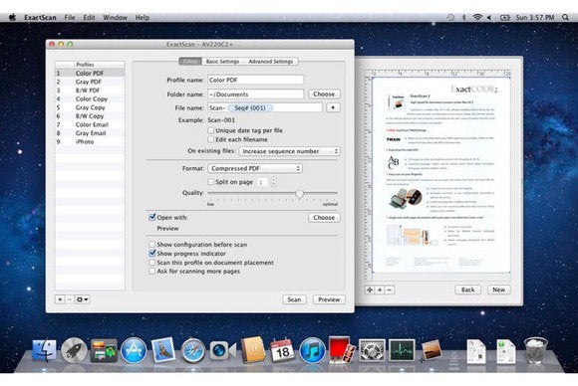Toggle Split on page checkbox

211,182
